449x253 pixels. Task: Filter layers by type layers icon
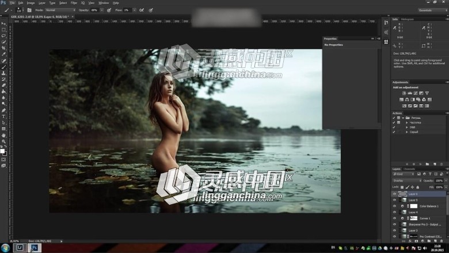[x=430, y=174]
